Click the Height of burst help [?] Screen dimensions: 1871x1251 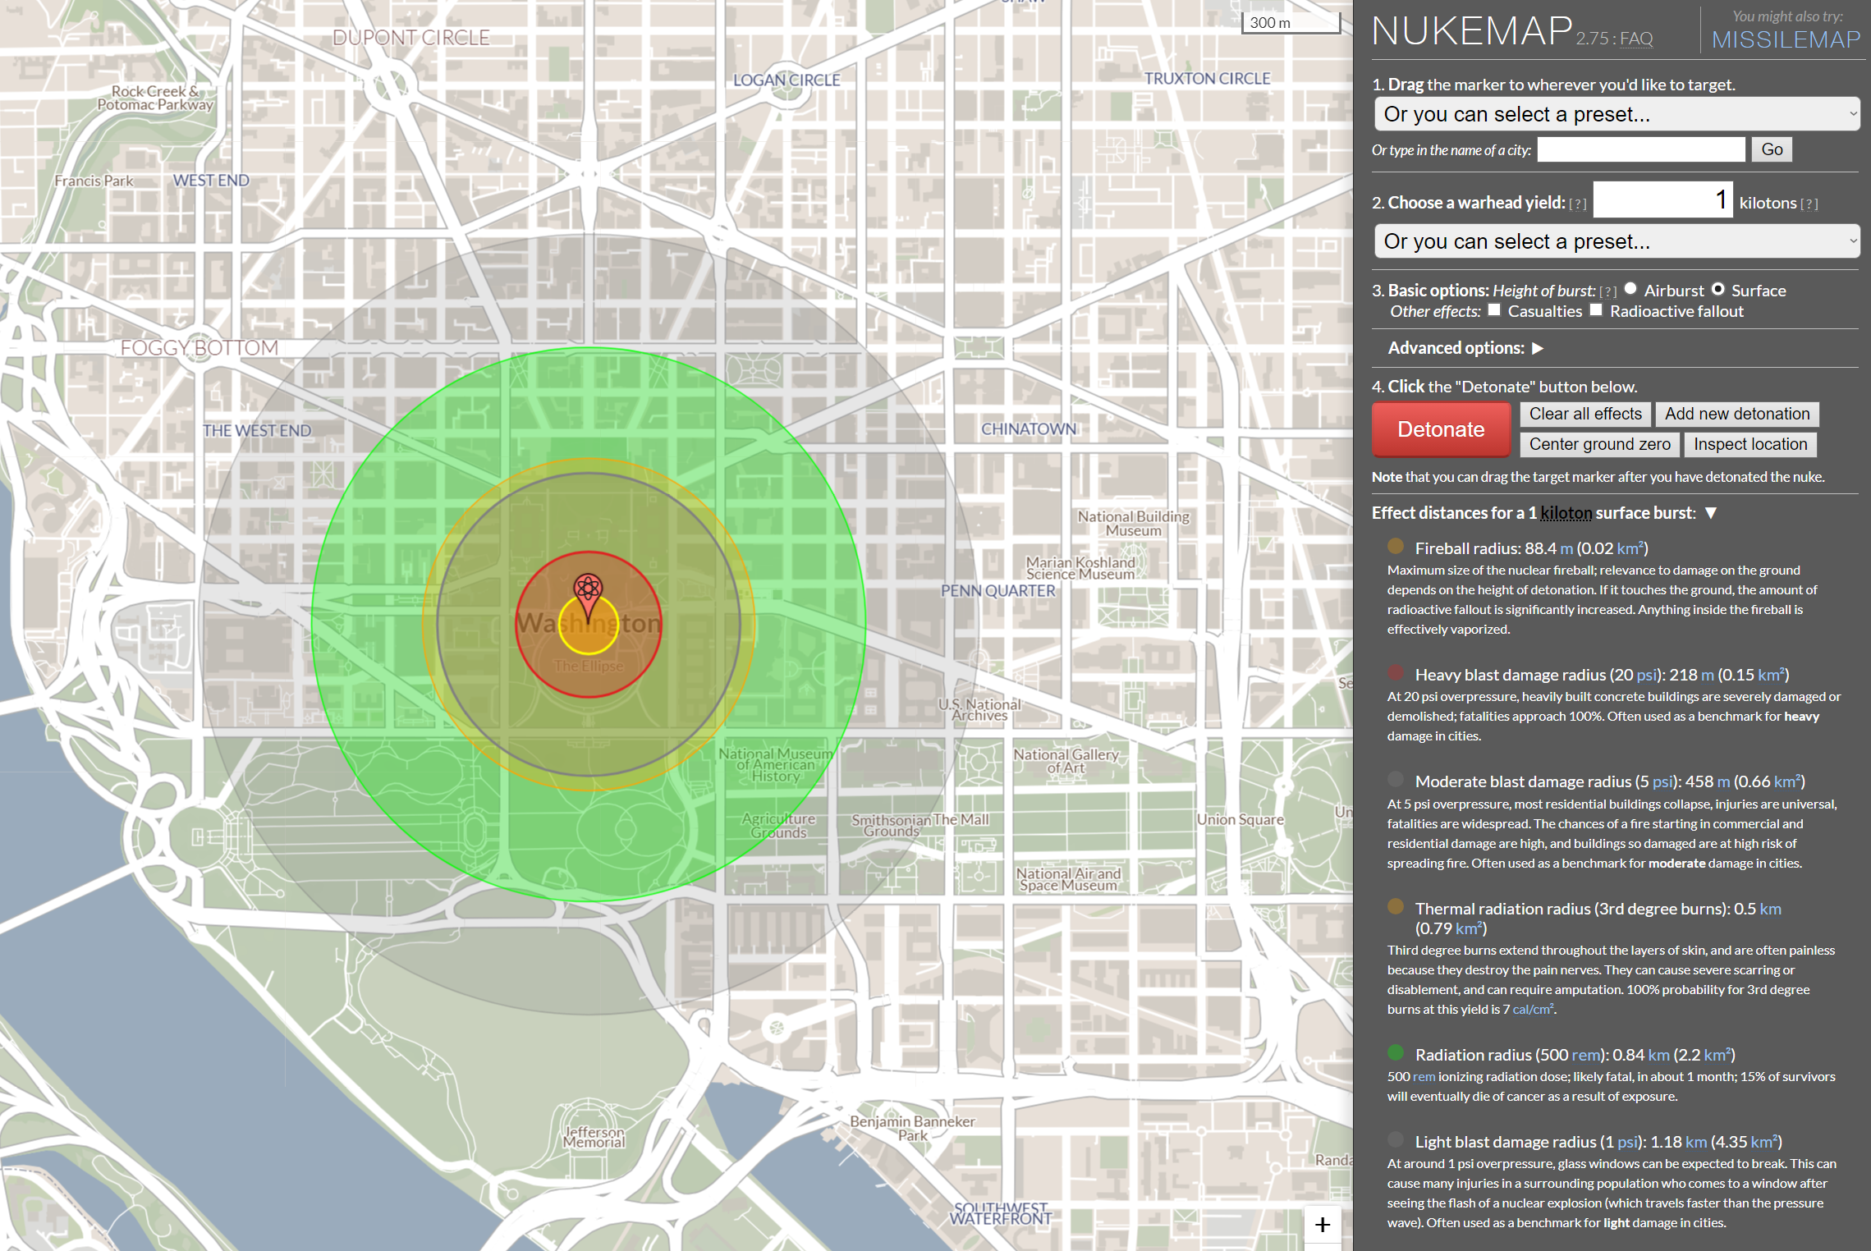coord(1607,291)
